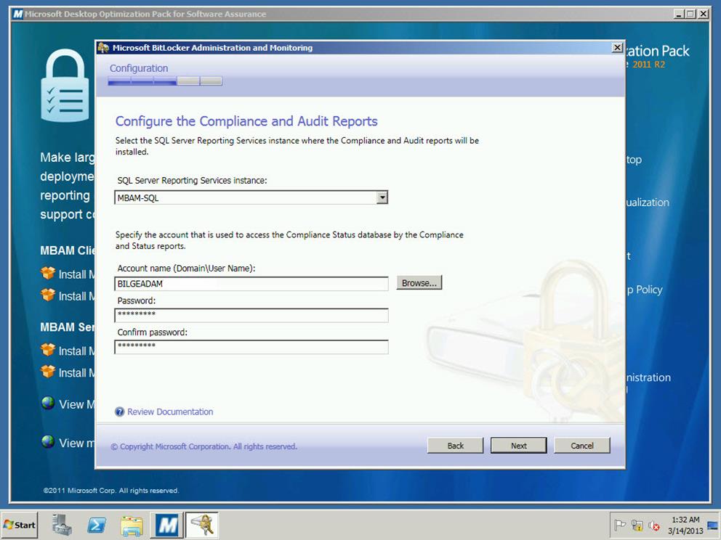The image size is (721, 540).
Task: Open the Review Documentation link
Action: (170, 412)
